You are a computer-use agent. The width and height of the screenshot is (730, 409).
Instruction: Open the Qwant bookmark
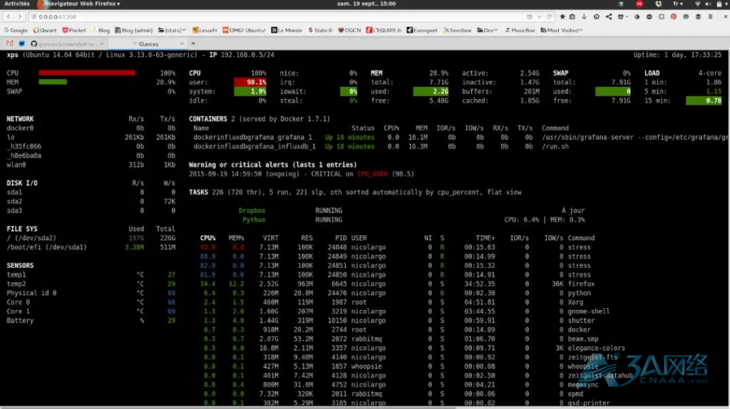coord(45,30)
